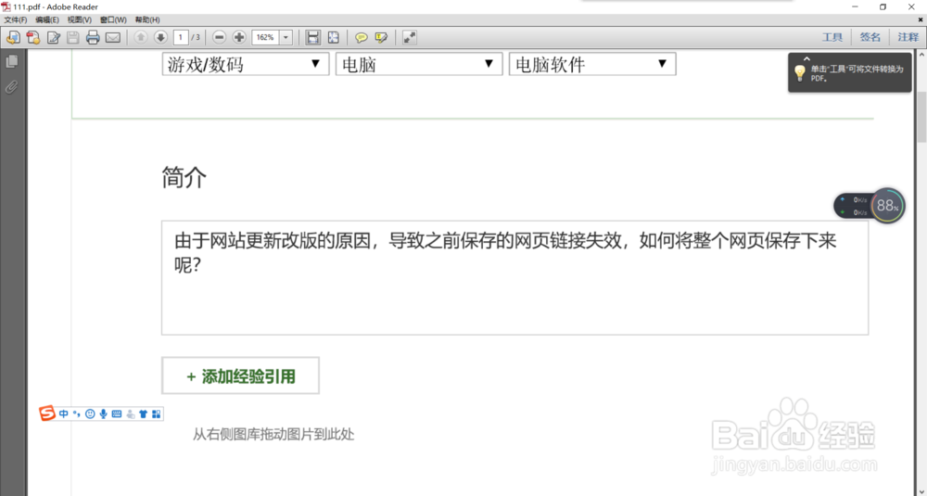Image resolution: width=927 pixels, height=496 pixels.
Task: Open the IME soft keyboard icon
Action: click(117, 413)
